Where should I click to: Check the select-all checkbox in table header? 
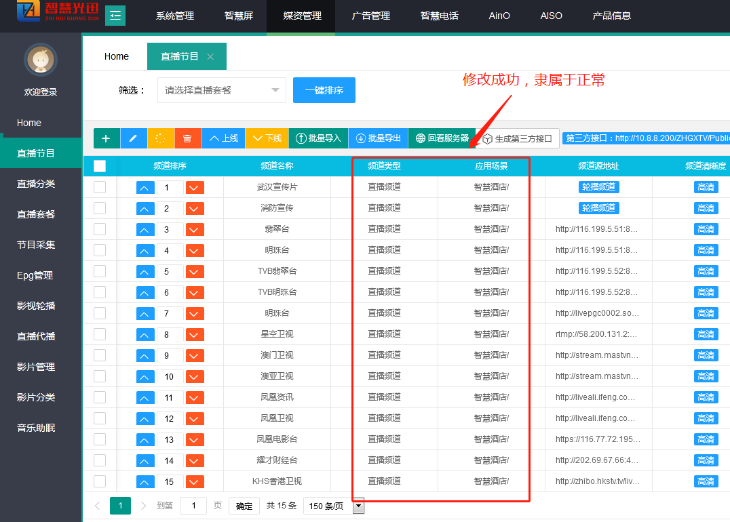point(100,166)
